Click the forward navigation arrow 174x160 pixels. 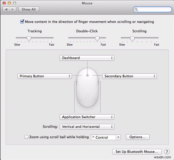click(13, 10)
